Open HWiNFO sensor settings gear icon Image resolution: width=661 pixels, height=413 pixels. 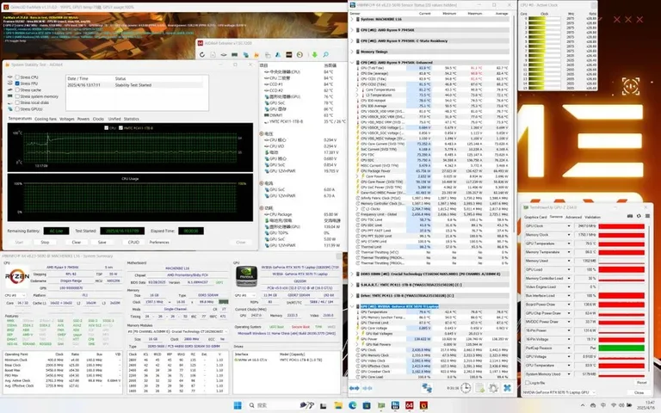tap(493, 388)
